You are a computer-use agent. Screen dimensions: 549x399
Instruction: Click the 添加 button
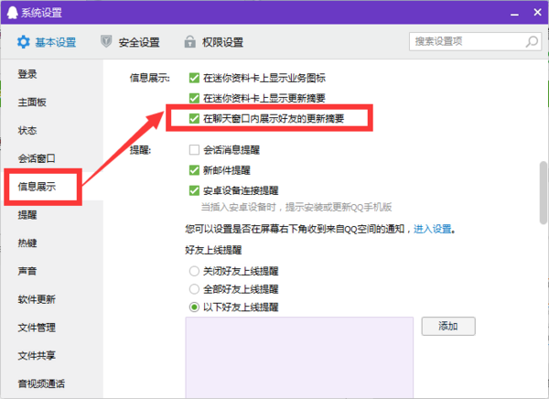coord(448,326)
